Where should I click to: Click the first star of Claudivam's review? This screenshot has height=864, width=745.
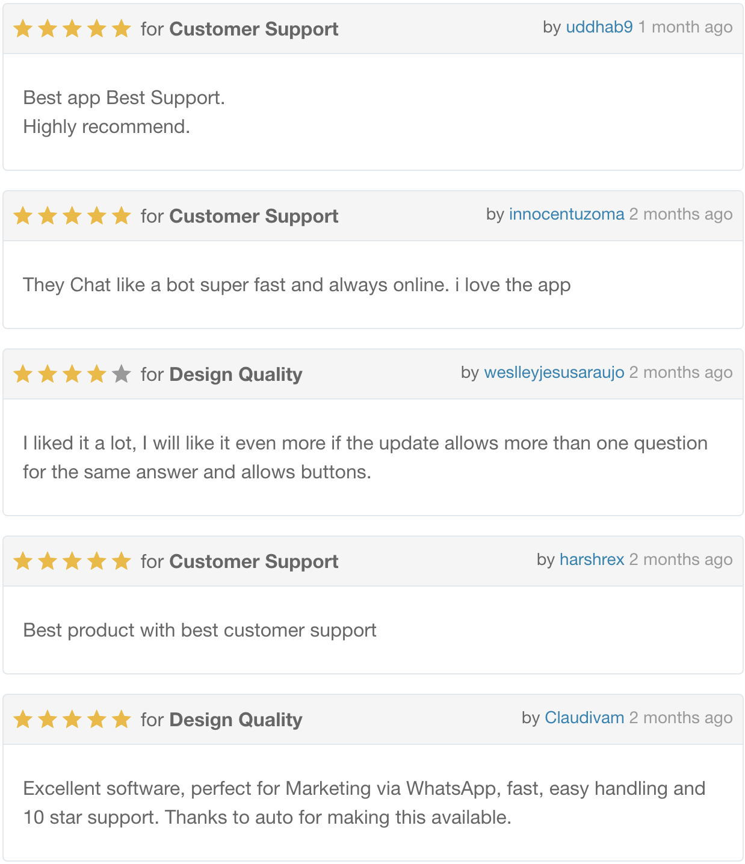click(x=23, y=720)
